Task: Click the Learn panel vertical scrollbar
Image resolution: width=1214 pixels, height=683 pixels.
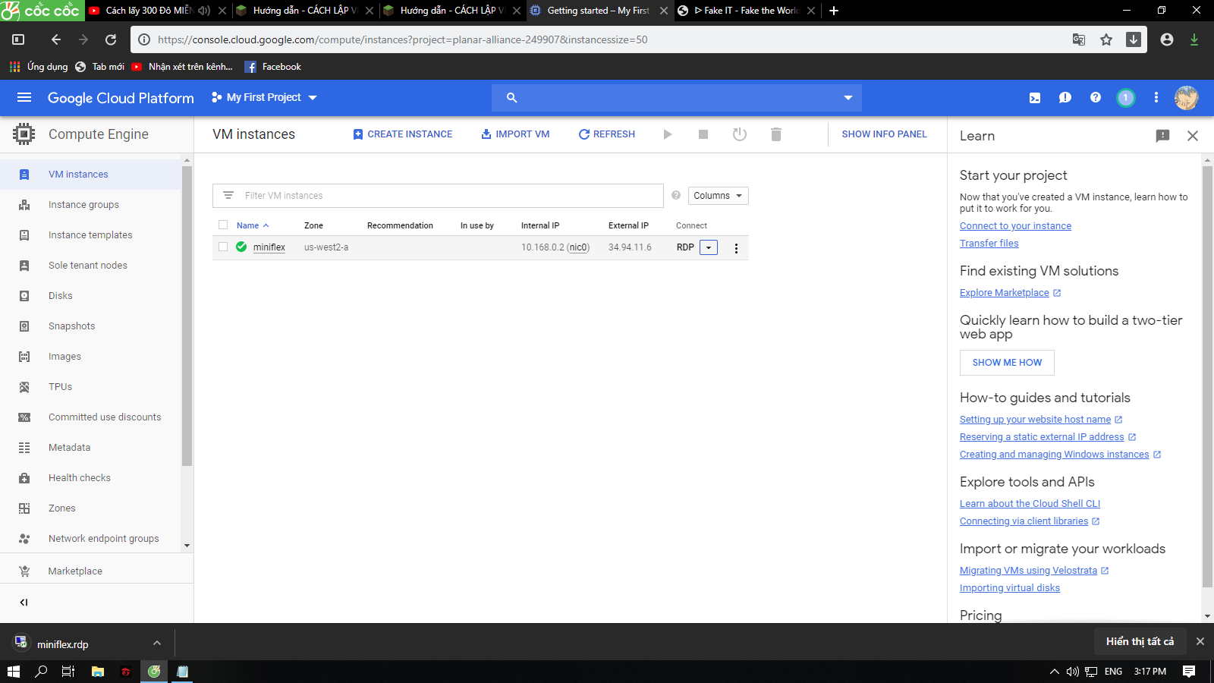Action: point(1207,376)
